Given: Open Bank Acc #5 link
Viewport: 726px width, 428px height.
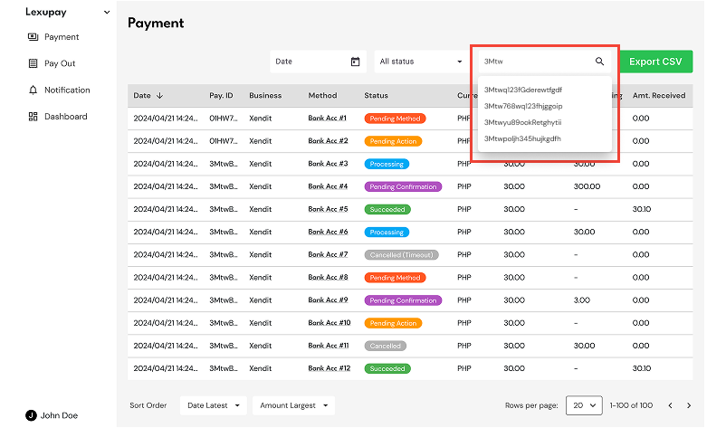Looking at the screenshot, I should pos(328,209).
